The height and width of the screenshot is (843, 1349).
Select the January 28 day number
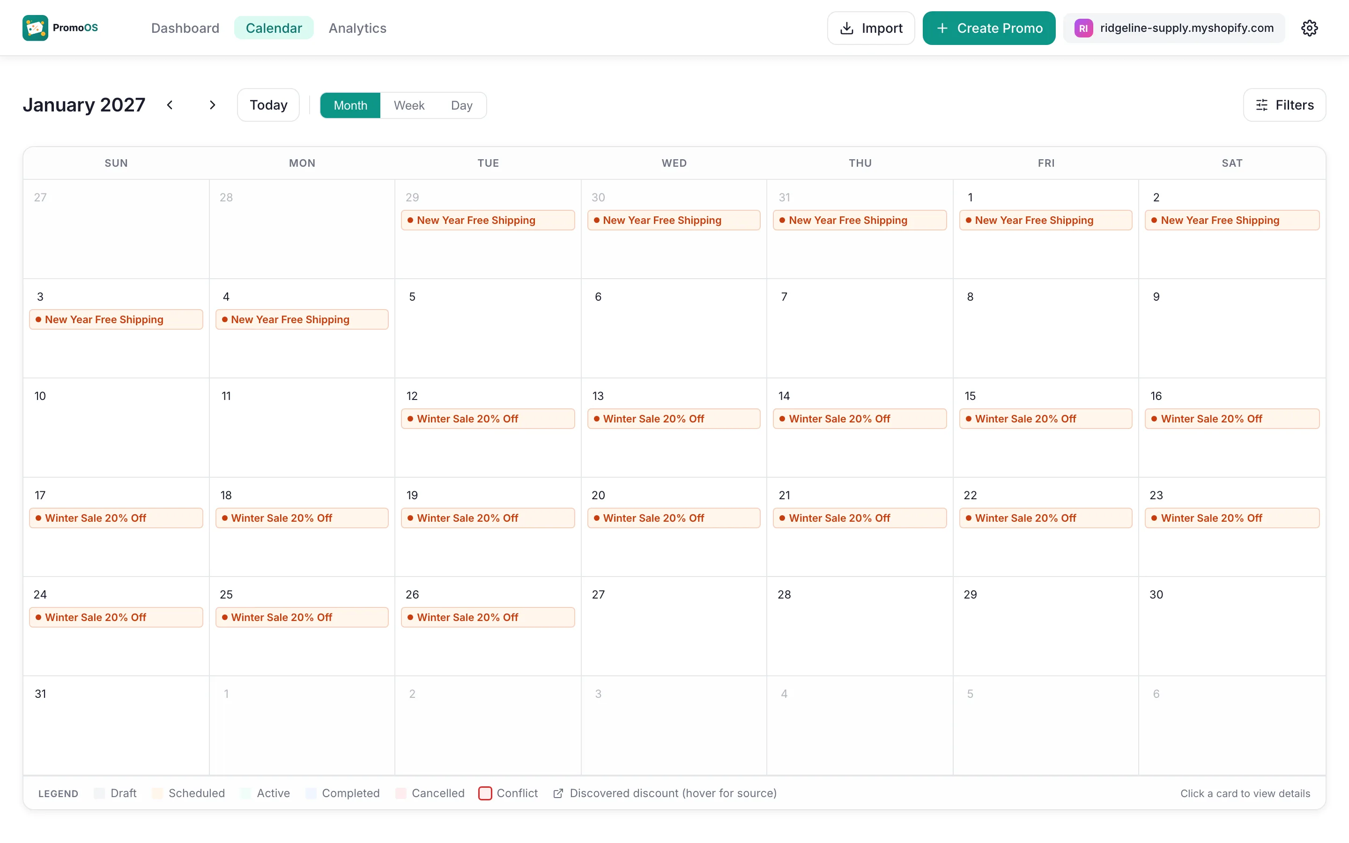784,594
